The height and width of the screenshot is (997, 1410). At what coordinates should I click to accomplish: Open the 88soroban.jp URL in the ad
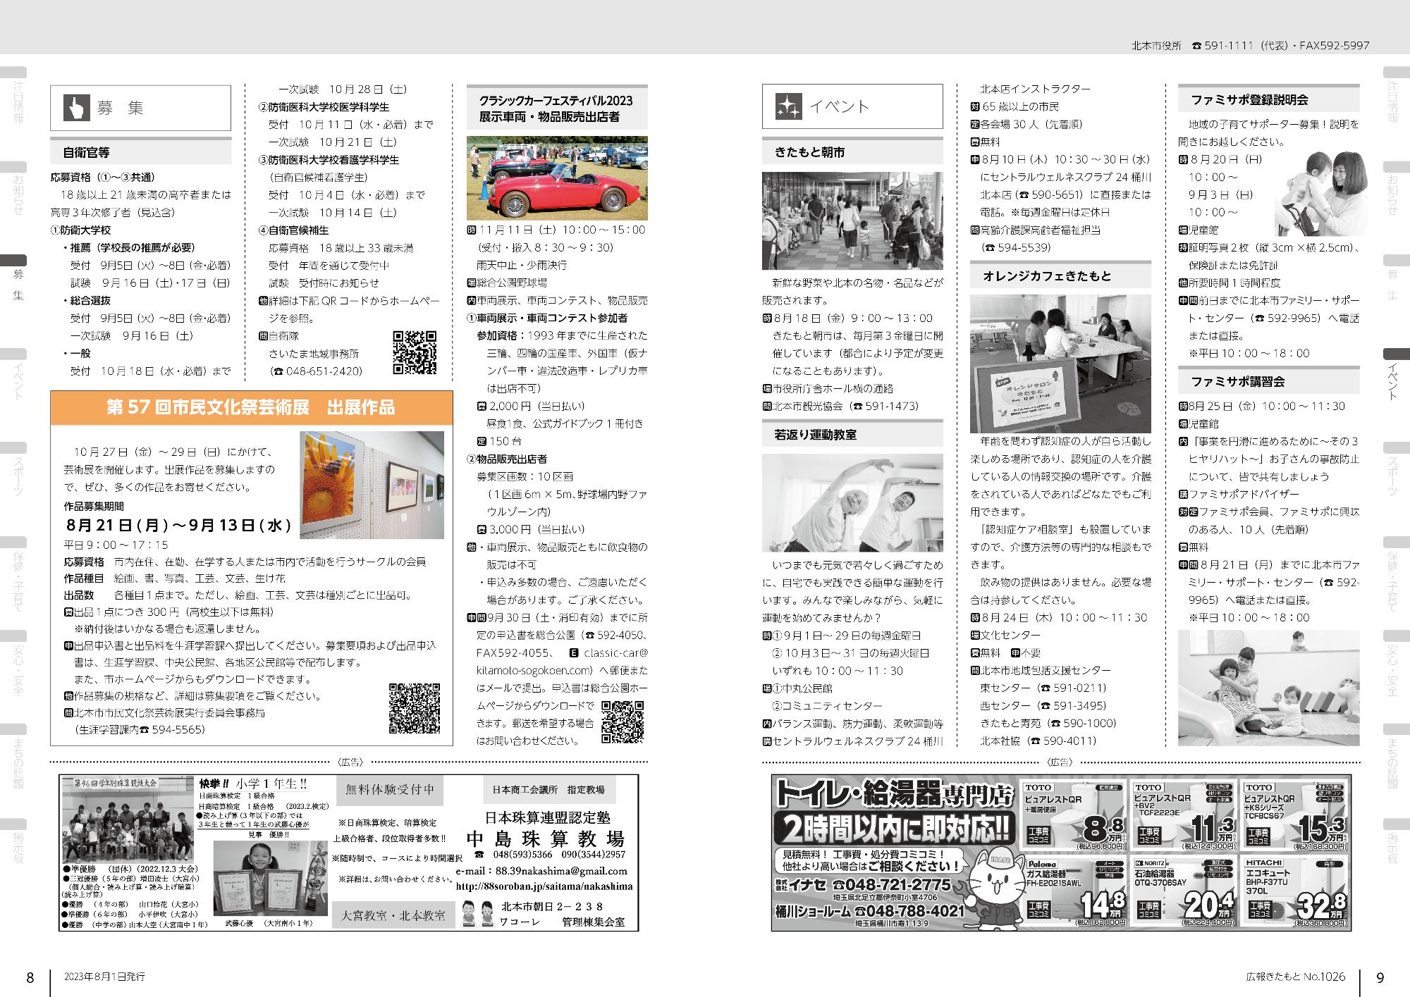click(544, 886)
